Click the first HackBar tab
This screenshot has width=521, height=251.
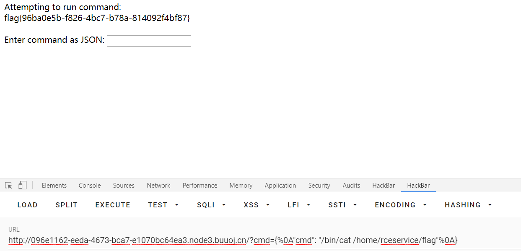[x=384, y=186]
